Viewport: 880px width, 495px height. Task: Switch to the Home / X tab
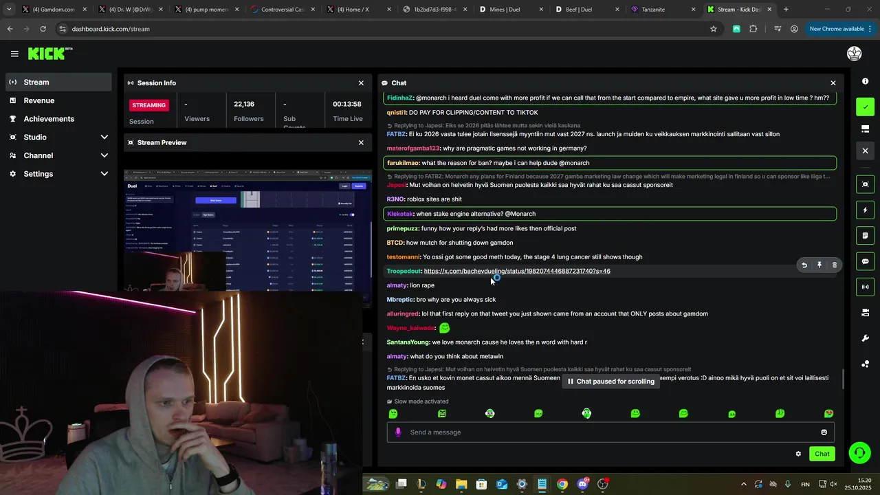coord(357,10)
